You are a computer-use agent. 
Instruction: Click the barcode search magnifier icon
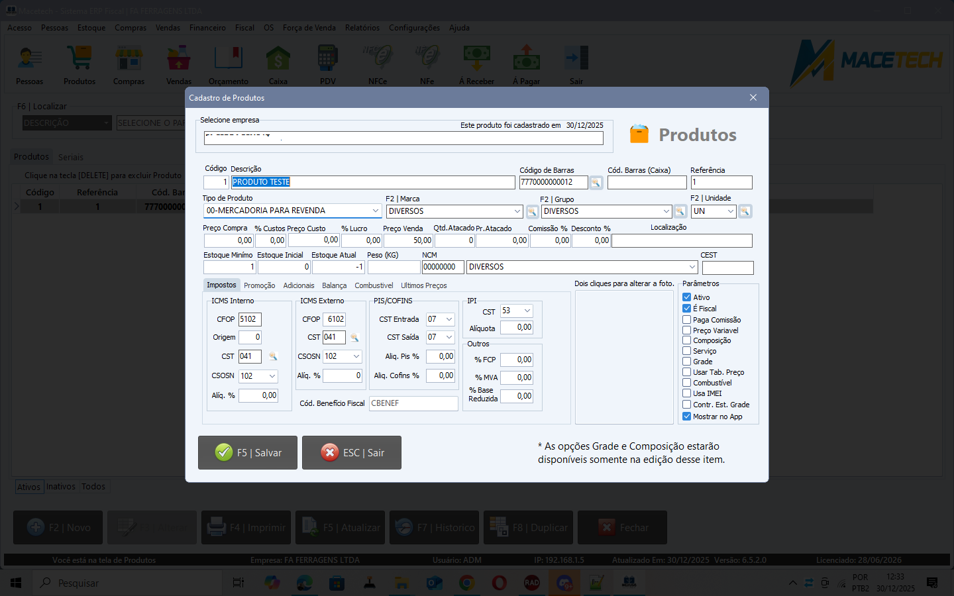tap(596, 183)
